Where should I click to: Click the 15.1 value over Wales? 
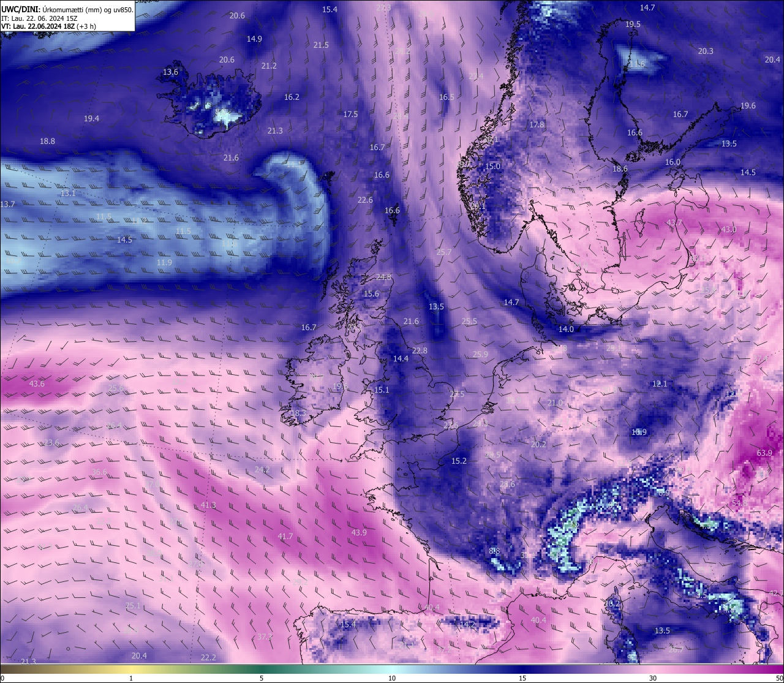[382, 390]
